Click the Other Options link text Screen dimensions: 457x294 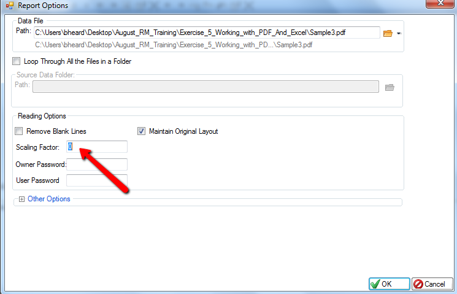(49, 199)
